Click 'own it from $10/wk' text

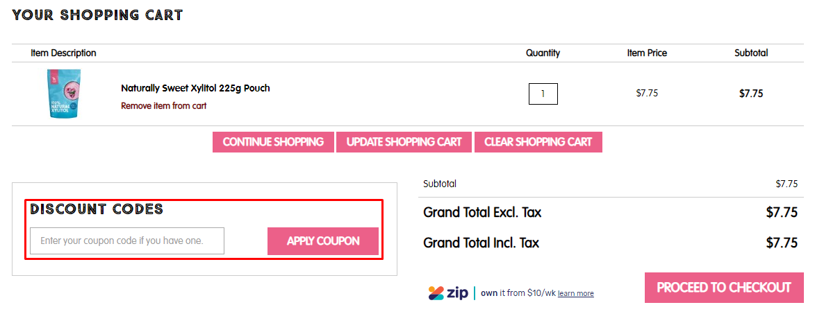coord(518,293)
